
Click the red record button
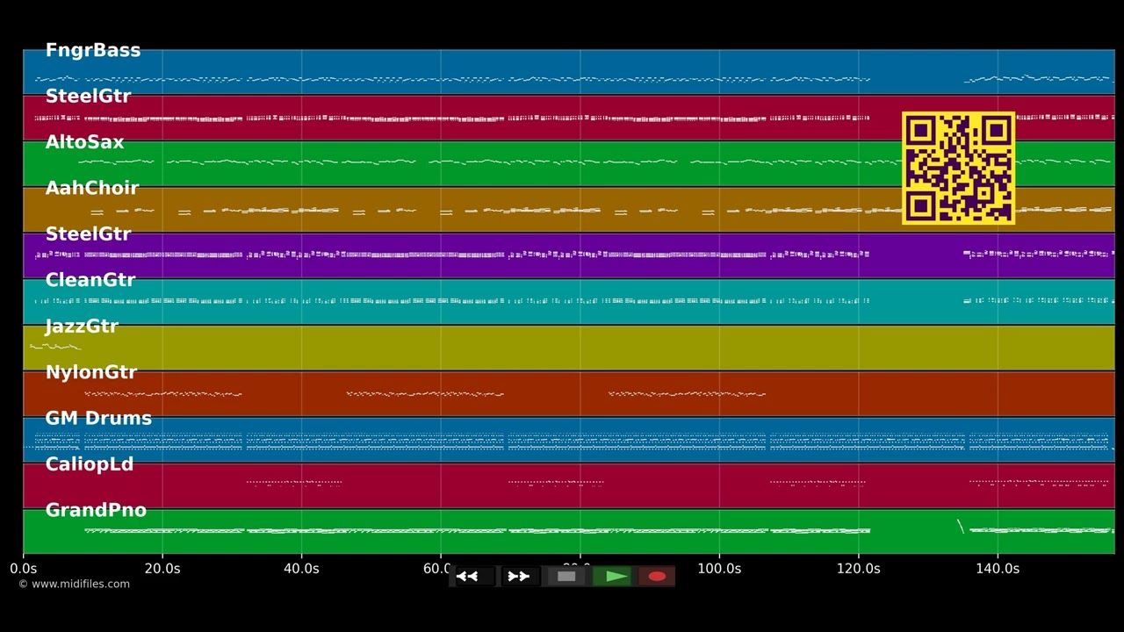[x=657, y=577]
